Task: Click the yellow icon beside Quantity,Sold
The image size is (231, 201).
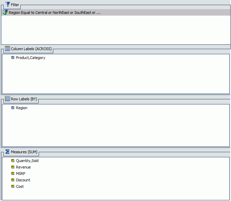Action: [13, 161]
